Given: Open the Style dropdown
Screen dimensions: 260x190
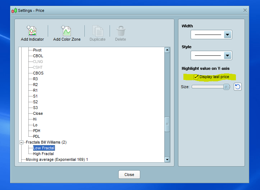Looking at the screenshot, I should coord(228,55).
